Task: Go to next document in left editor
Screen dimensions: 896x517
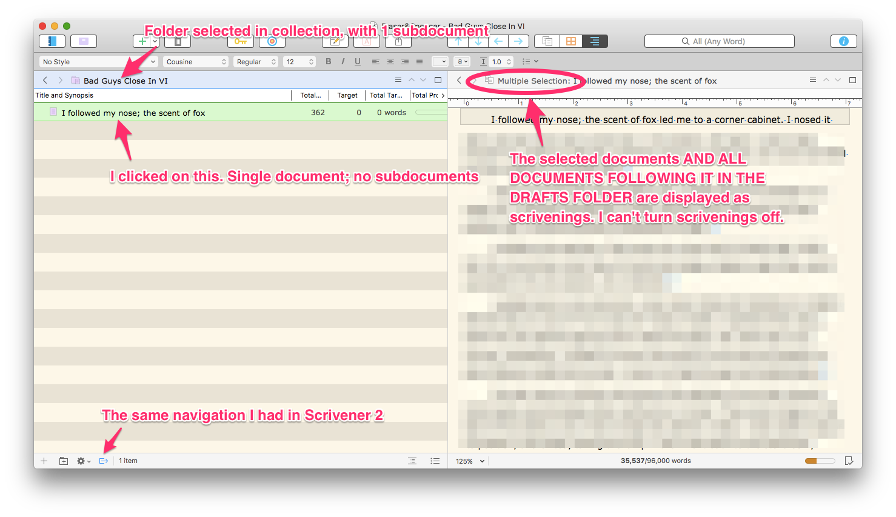Action: tap(423, 80)
